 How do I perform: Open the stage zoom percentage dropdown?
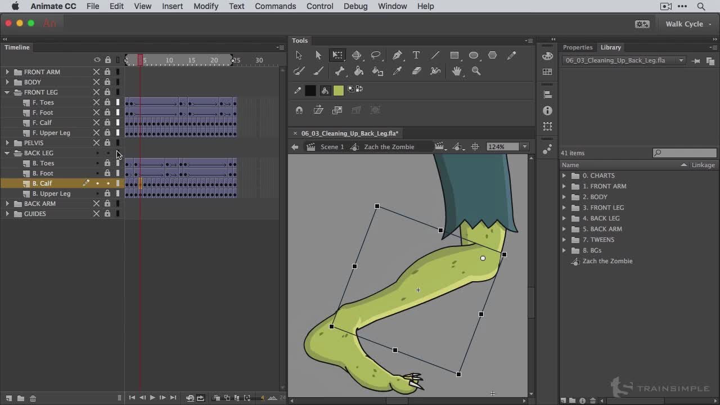524,147
